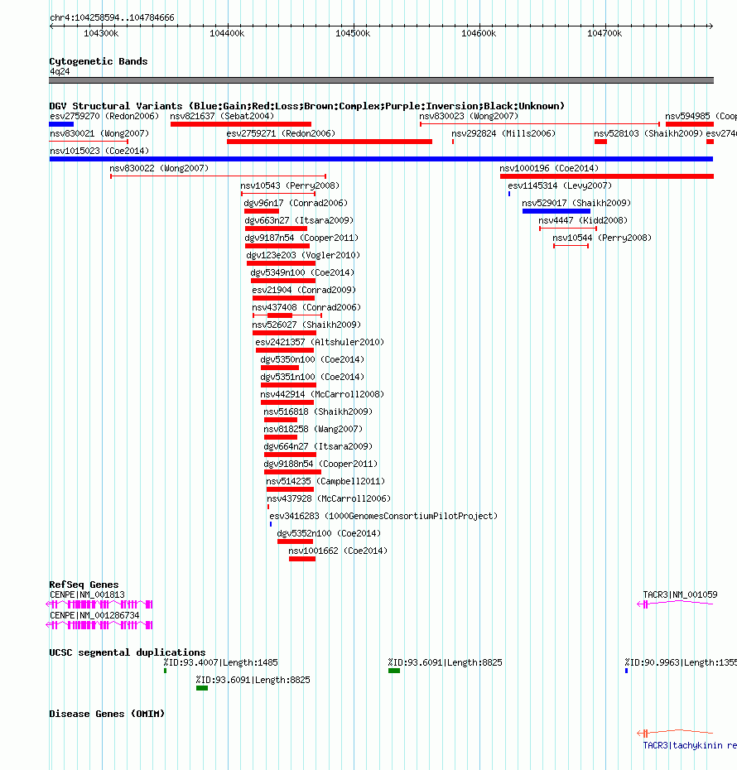
Task: Click the long blue nsv1015023 gain bar
Action: 381,159
